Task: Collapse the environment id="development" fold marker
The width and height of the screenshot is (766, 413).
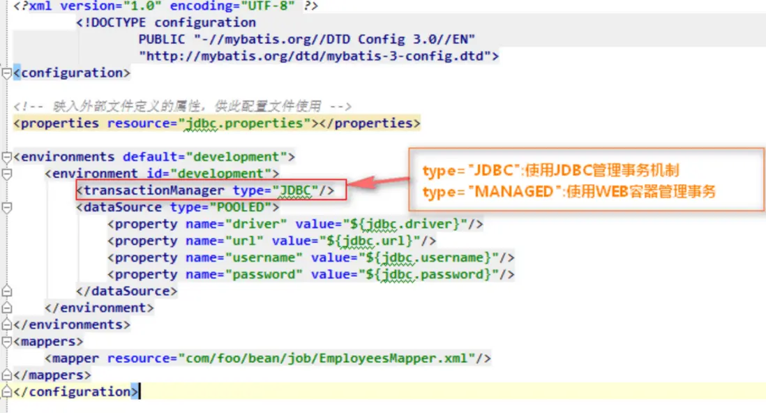Action: [7, 174]
